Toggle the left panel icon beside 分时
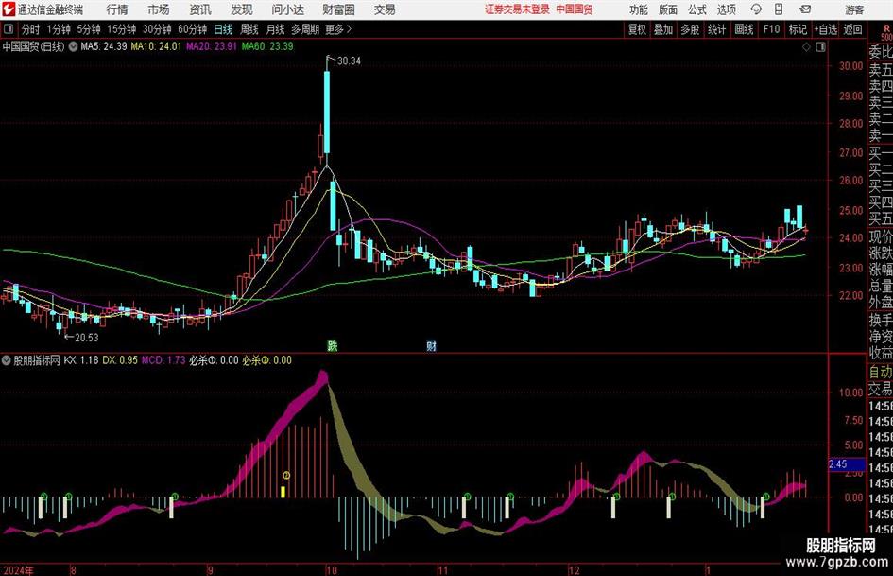The width and height of the screenshot is (893, 576). tap(8, 29)
